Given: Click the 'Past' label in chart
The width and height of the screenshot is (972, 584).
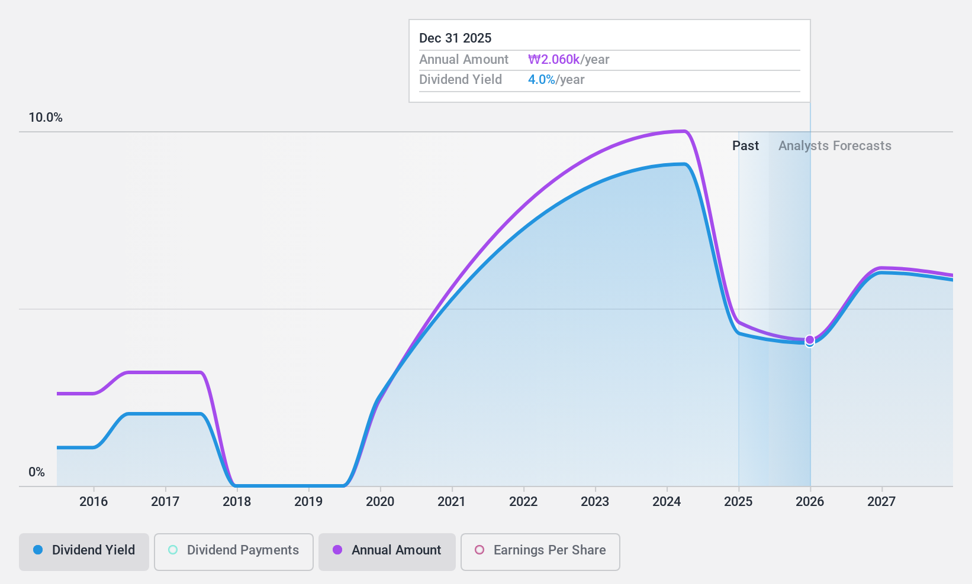Looking at the screenshot, I should point(745,146).
